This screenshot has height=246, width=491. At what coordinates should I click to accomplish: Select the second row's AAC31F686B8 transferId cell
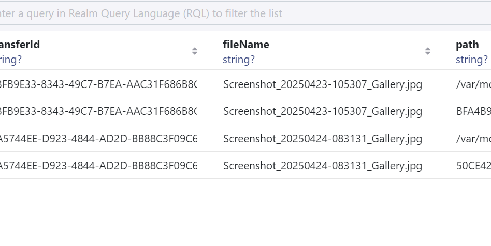tap(98, 111)
